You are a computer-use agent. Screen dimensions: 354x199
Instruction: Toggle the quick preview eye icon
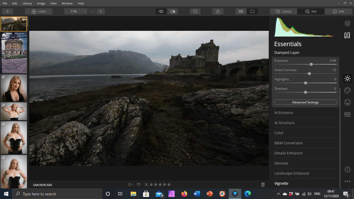click(x=161, y=11)
